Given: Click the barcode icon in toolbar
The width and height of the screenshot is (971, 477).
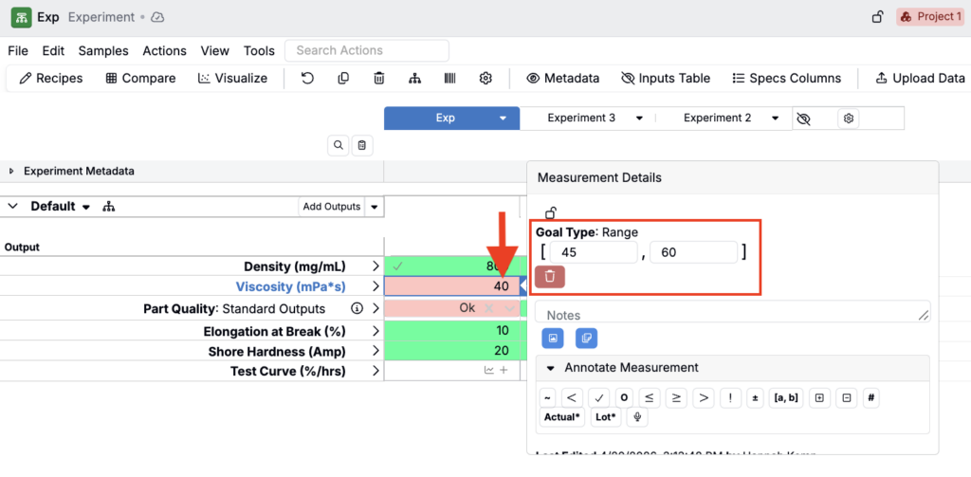Looking at the screenshot, I should 450,79.
